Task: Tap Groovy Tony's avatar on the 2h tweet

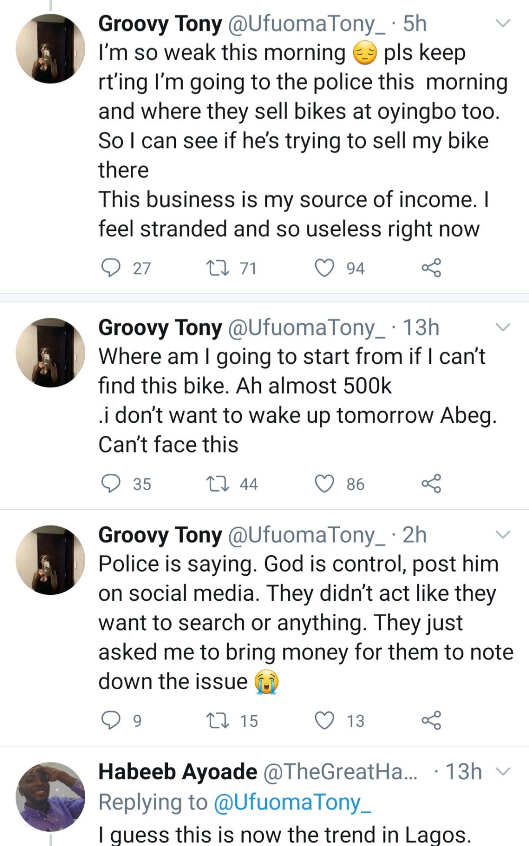Action: point(50,560)
